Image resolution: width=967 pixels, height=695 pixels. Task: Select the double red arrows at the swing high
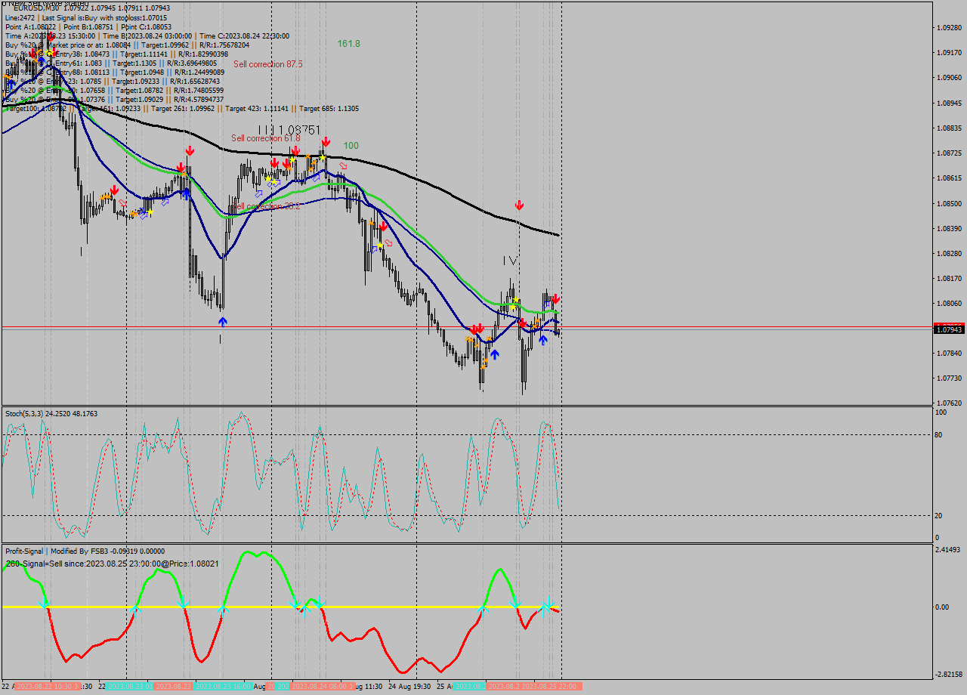tap(476, 328)
